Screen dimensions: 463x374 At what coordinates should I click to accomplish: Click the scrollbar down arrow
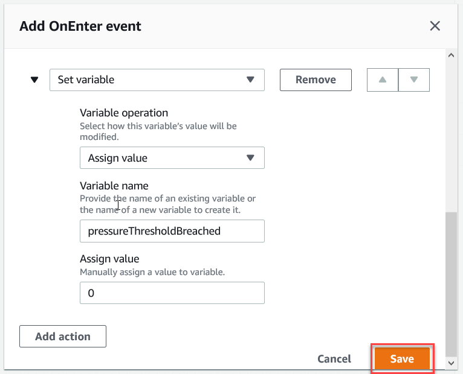(x=451, y=363)
